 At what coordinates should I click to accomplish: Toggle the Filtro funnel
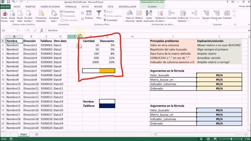pyautogui.click(x=99, y=15)
